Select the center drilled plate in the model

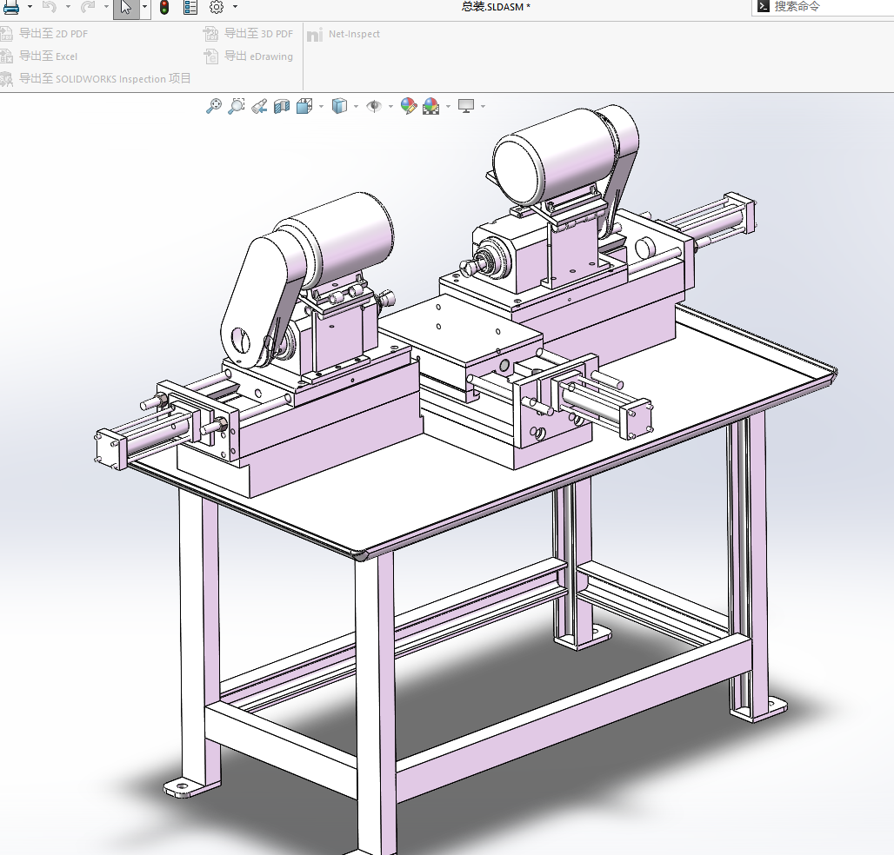point(461,330)
